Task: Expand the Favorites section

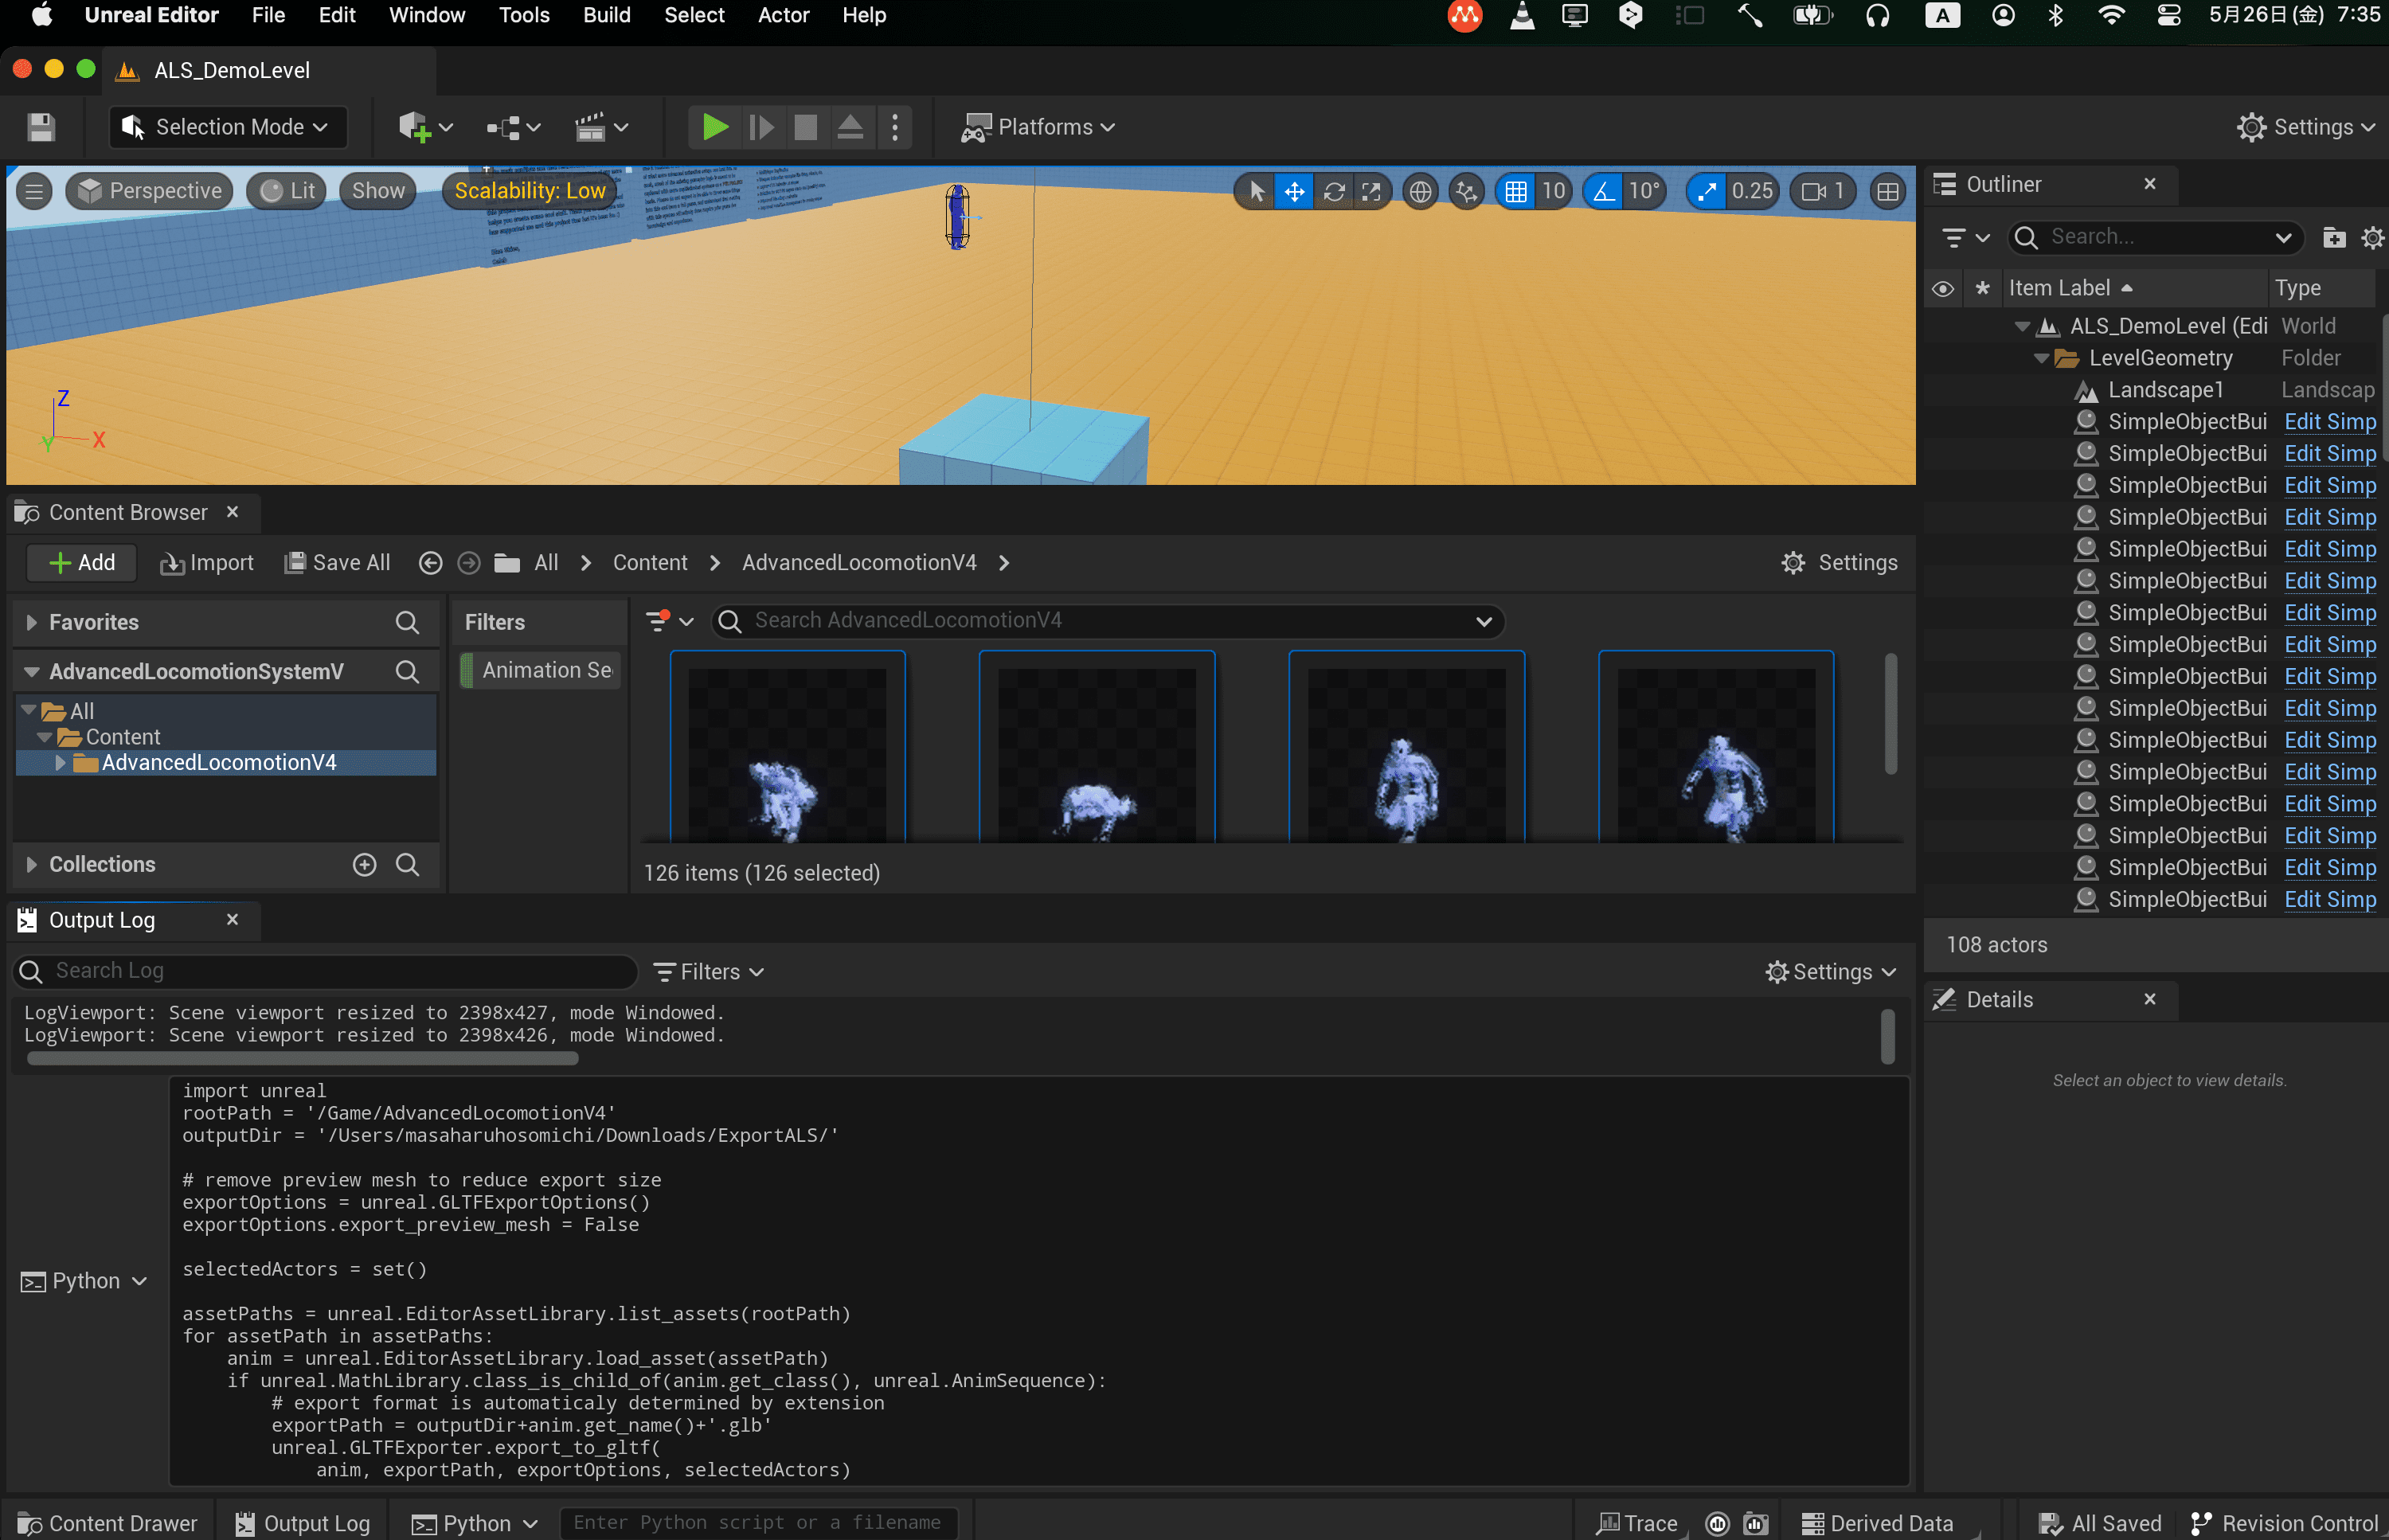Action: click(x=31, y=622)
